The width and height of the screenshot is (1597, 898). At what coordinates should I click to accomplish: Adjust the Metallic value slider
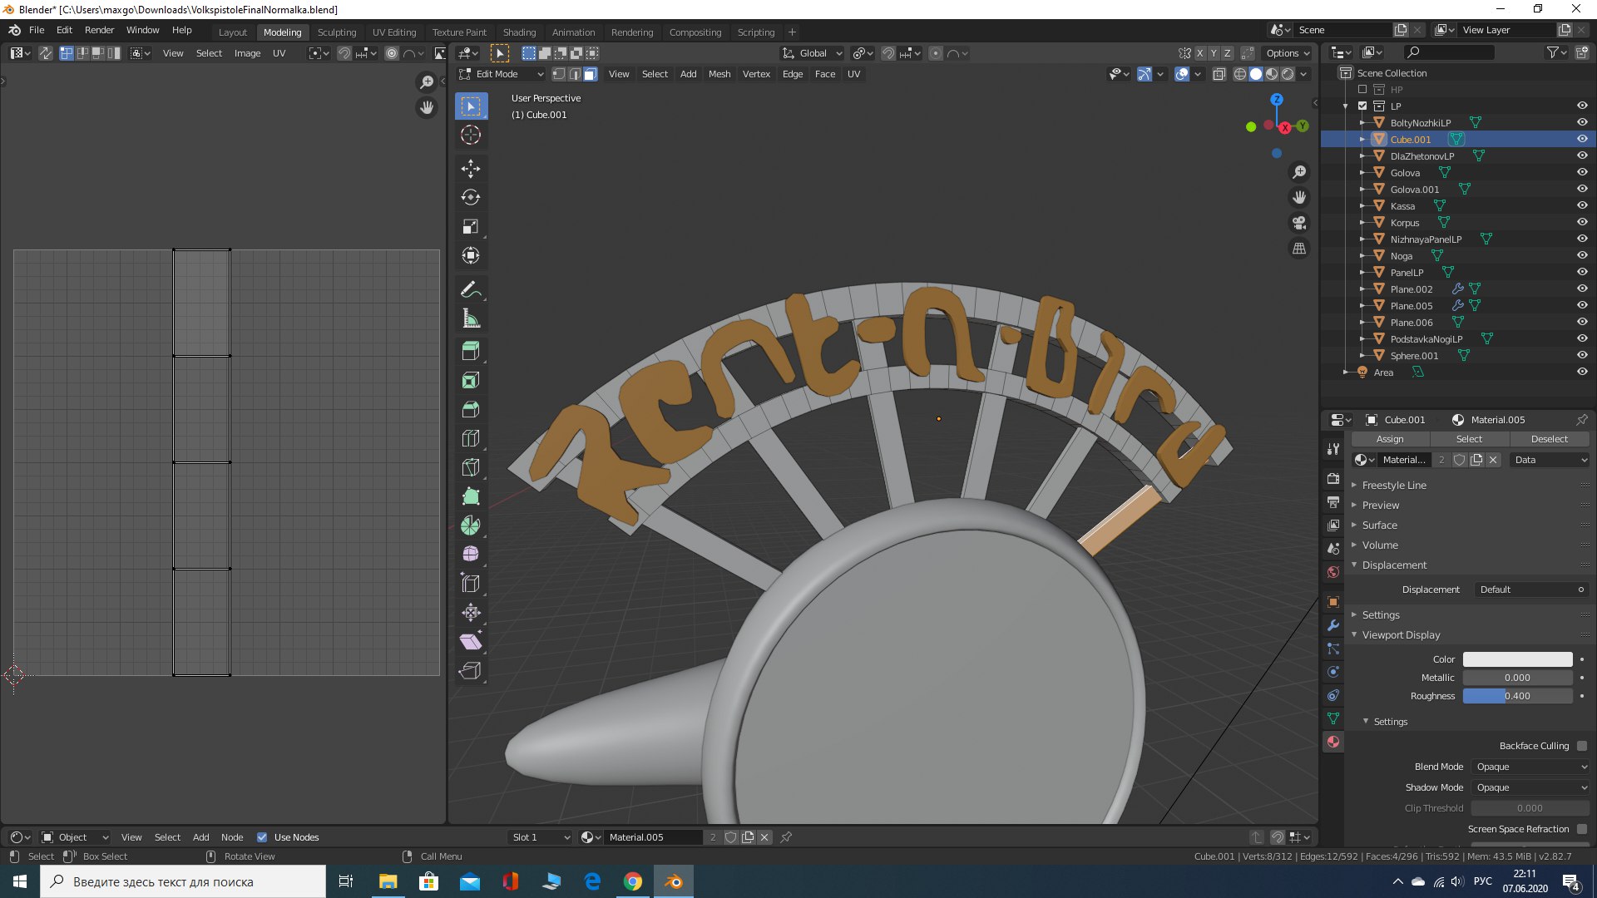tap(1517, 678)
